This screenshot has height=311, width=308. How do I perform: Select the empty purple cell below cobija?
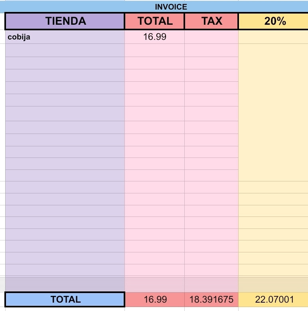(x=65, y=50)
